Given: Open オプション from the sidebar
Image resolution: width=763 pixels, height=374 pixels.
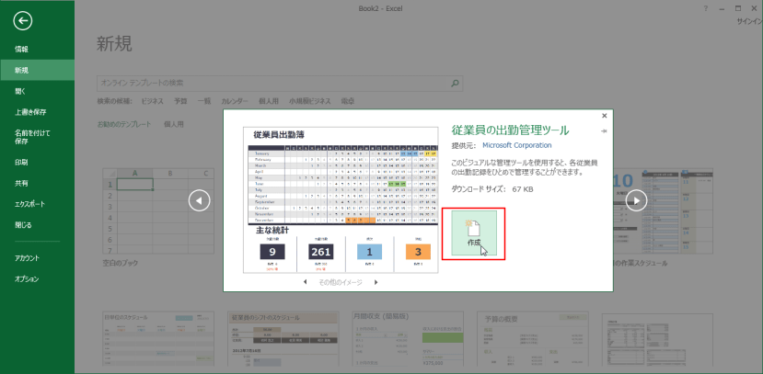Looking at the screenshot, I should (x=27, y=278).
